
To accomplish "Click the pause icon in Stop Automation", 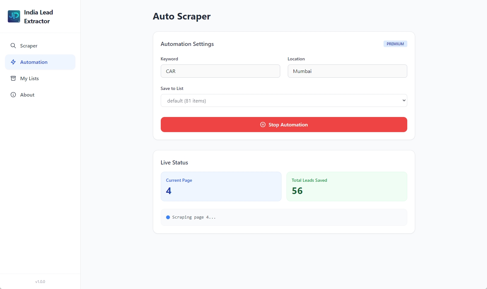I will [x=263, y=125].
